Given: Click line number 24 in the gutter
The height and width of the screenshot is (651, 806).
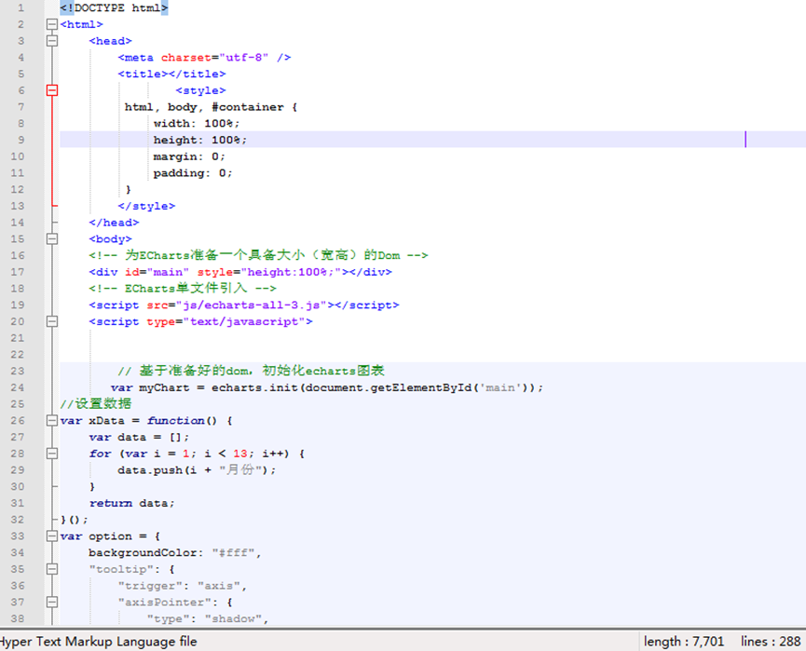Looking at the screenshot, I should point(18,387).
